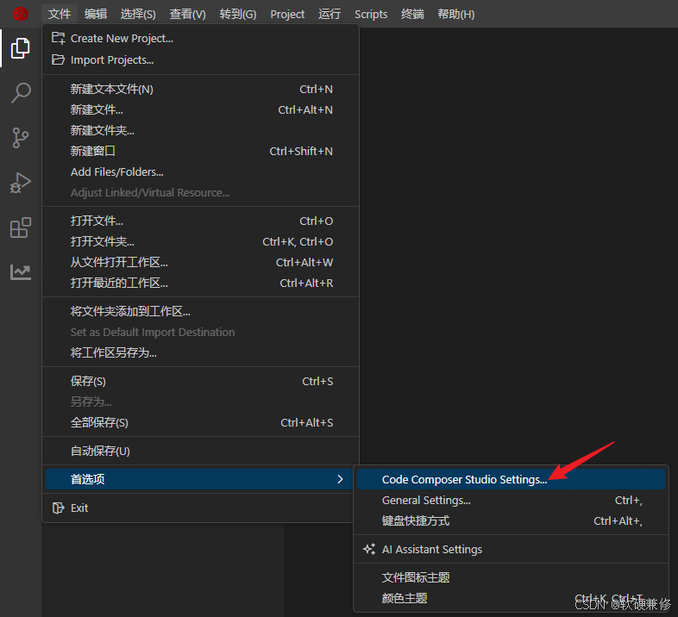Click the Create New Project icon

coord(58,38)
